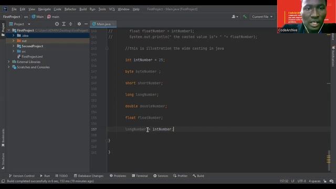Click the Collapse All icon in Project panel
The image size is (336, 189).
pyautogui.click(x=70, y=24)
